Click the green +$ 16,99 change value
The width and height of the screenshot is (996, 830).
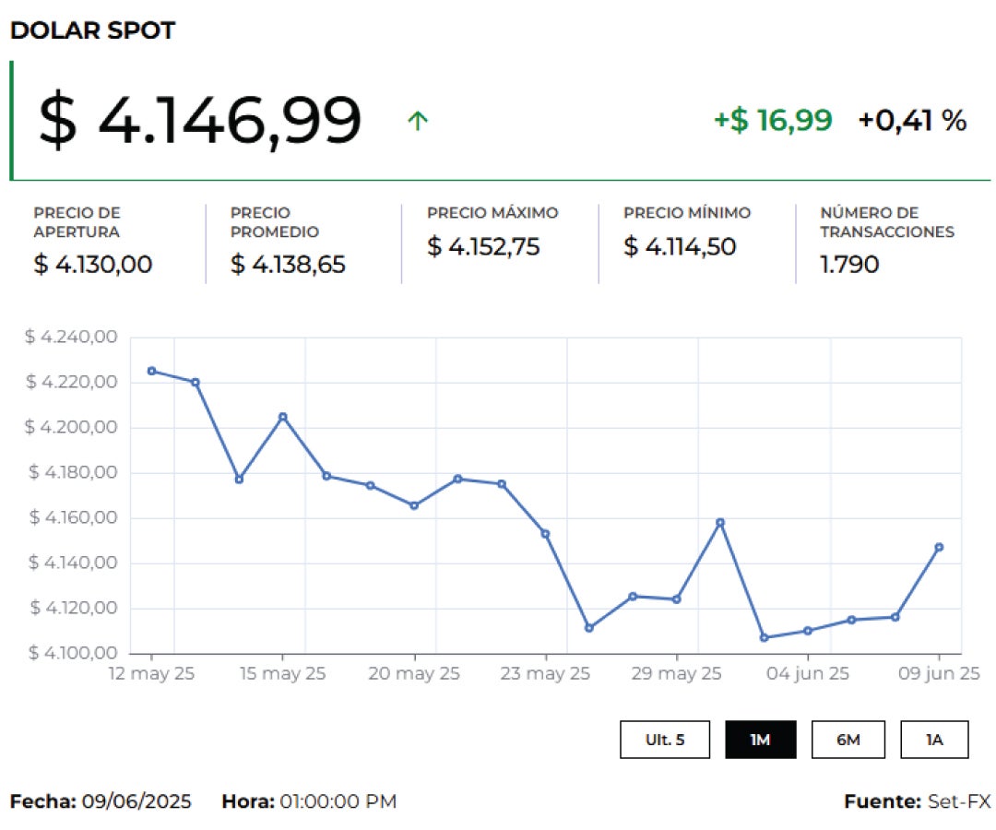click(773, 120)
